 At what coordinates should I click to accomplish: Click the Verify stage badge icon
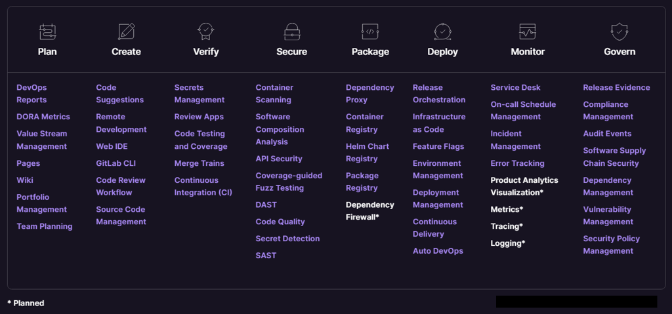click(x=206, y=31)
